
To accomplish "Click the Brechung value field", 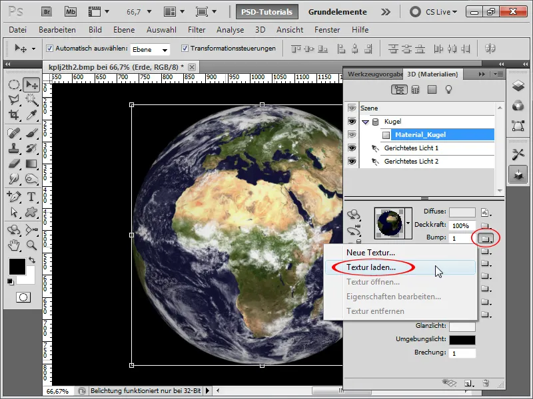I will click(462, 353).
